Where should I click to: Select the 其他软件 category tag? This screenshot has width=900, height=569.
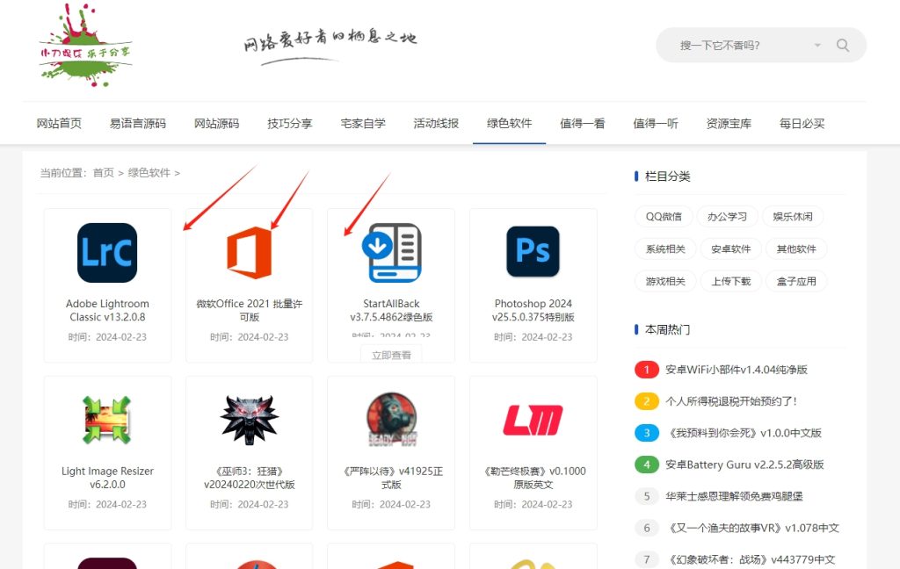pyautogui.click(x=796, y=249)
